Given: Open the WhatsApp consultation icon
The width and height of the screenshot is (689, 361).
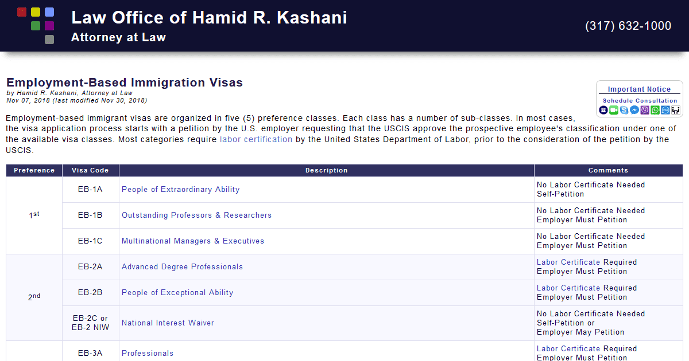Looking at the screenshot, I should [x=655, y=109].
